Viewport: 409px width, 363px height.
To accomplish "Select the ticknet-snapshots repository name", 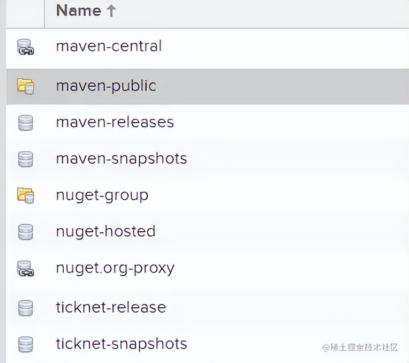I will tap(121, 344).
